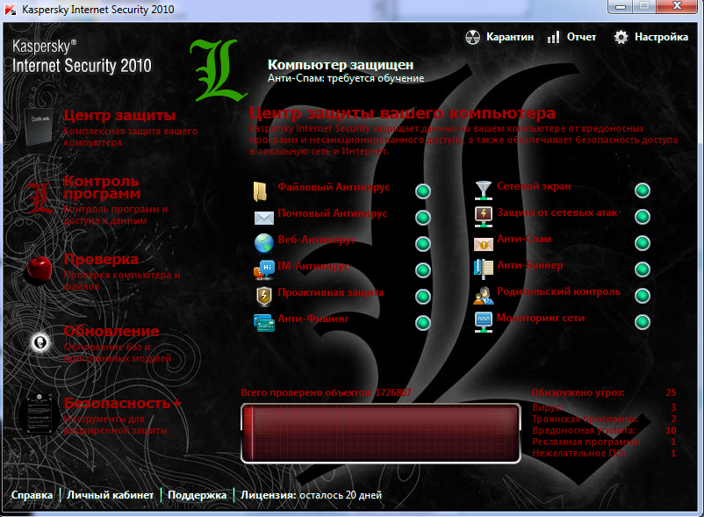Screen dimensions: 704x517
Task: Go to the Проверка section
Action: 101,260
